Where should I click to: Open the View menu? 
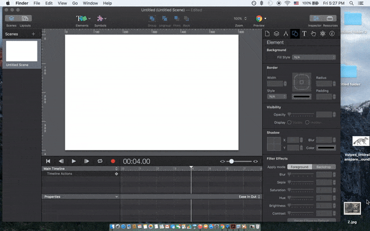click(x=62, y=3)
